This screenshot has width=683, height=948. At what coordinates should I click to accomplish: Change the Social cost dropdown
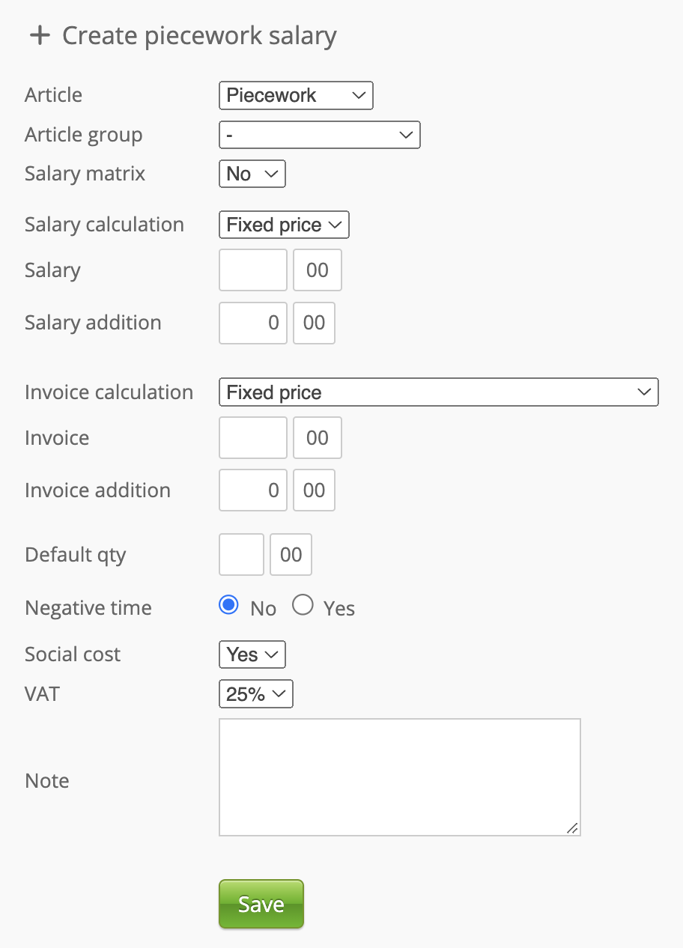coord(252,655)
